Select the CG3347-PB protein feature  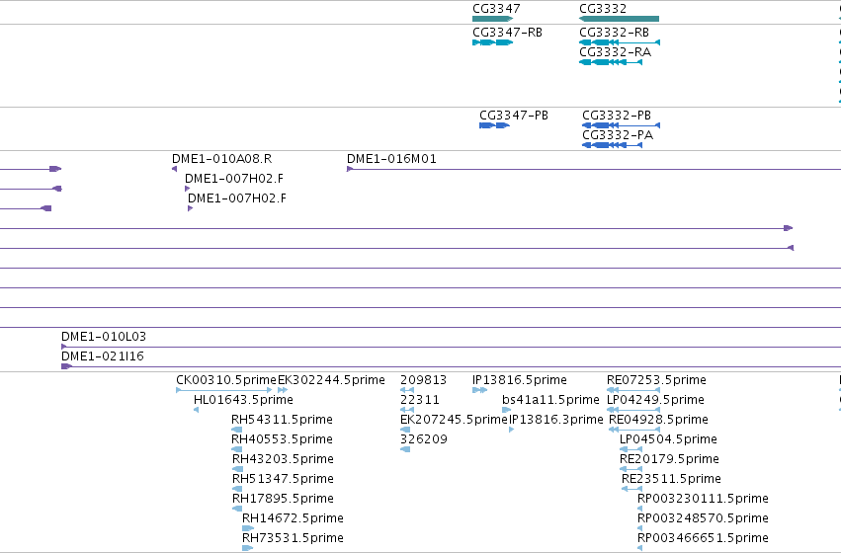click(x=494, y=125)
